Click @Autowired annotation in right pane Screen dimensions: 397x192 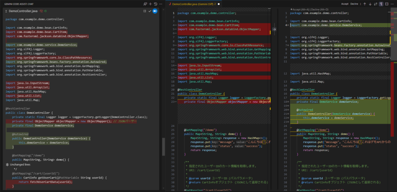pyautogui.click(x=305, y=110)
